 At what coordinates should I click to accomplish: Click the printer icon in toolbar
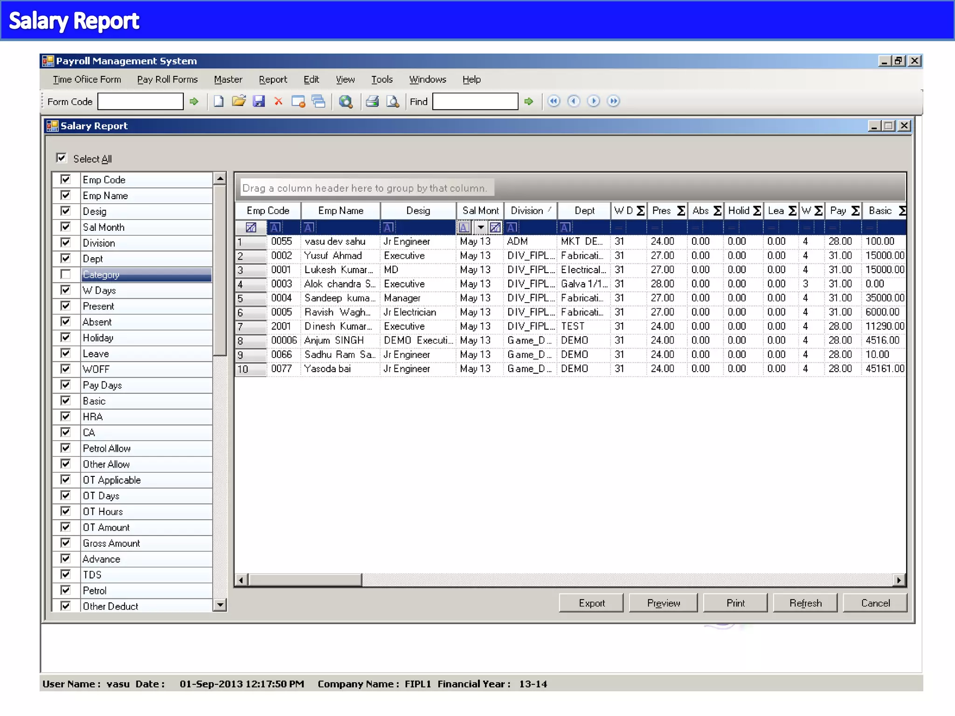click(x=372, y=101)
